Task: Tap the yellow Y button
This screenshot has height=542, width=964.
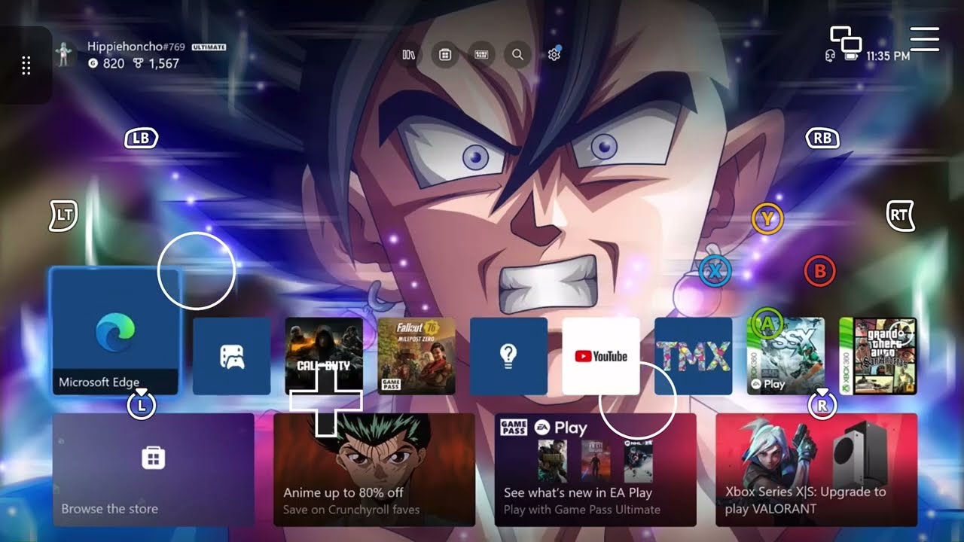Action: coord(767,219)
